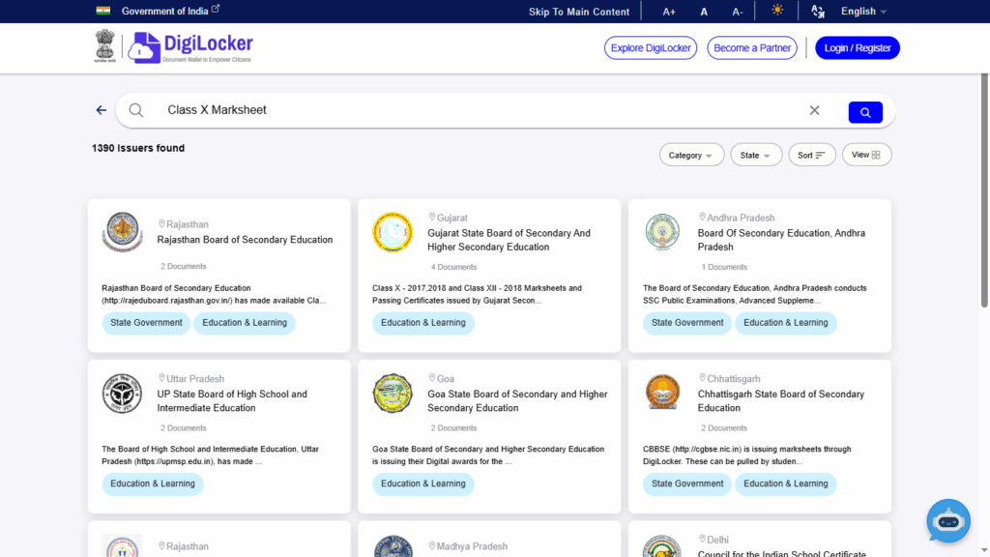Click 'Goa' location label
Screen dimensions: 990x557
point(445,379)
